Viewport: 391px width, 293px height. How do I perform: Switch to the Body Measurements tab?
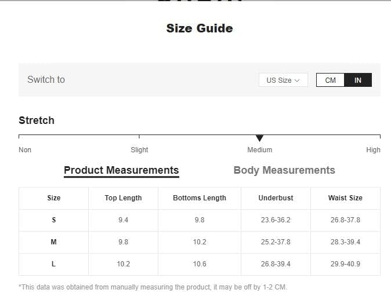284,170
